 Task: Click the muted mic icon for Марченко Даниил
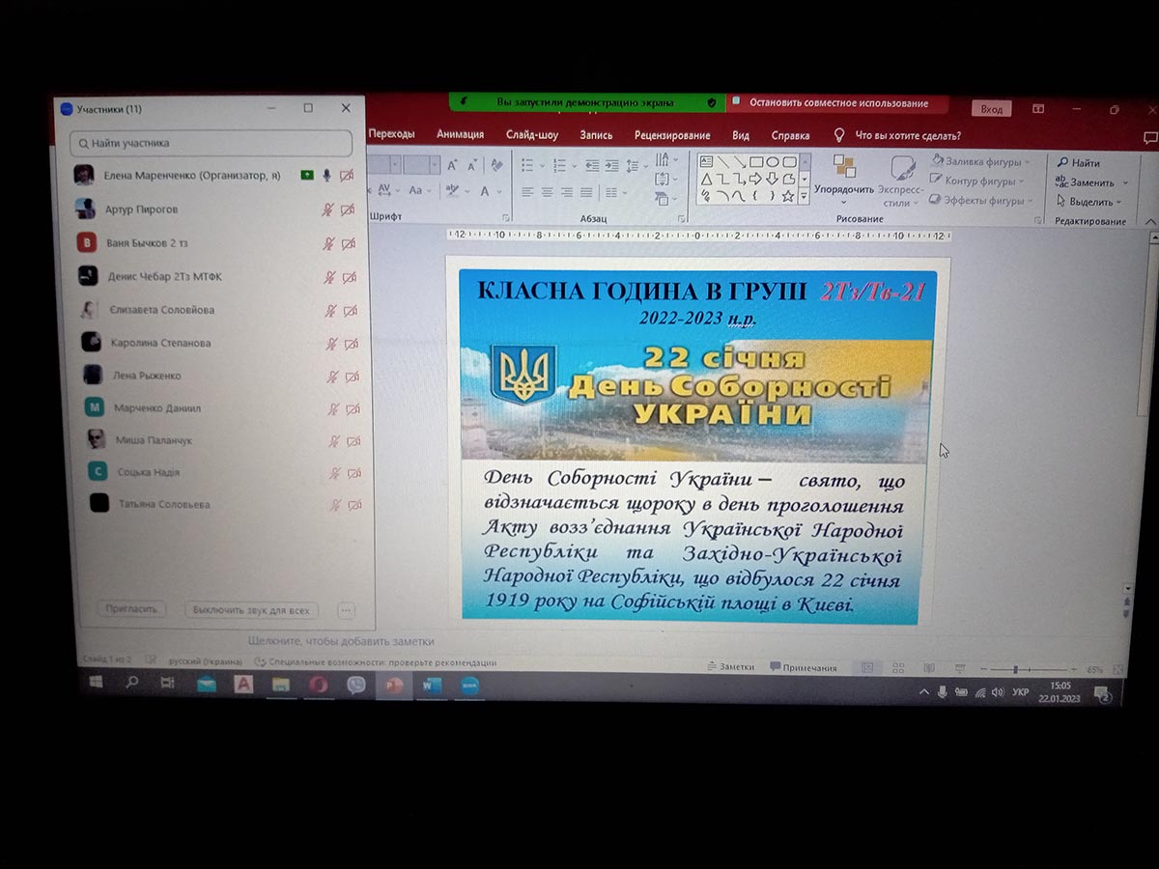[333, 408]
